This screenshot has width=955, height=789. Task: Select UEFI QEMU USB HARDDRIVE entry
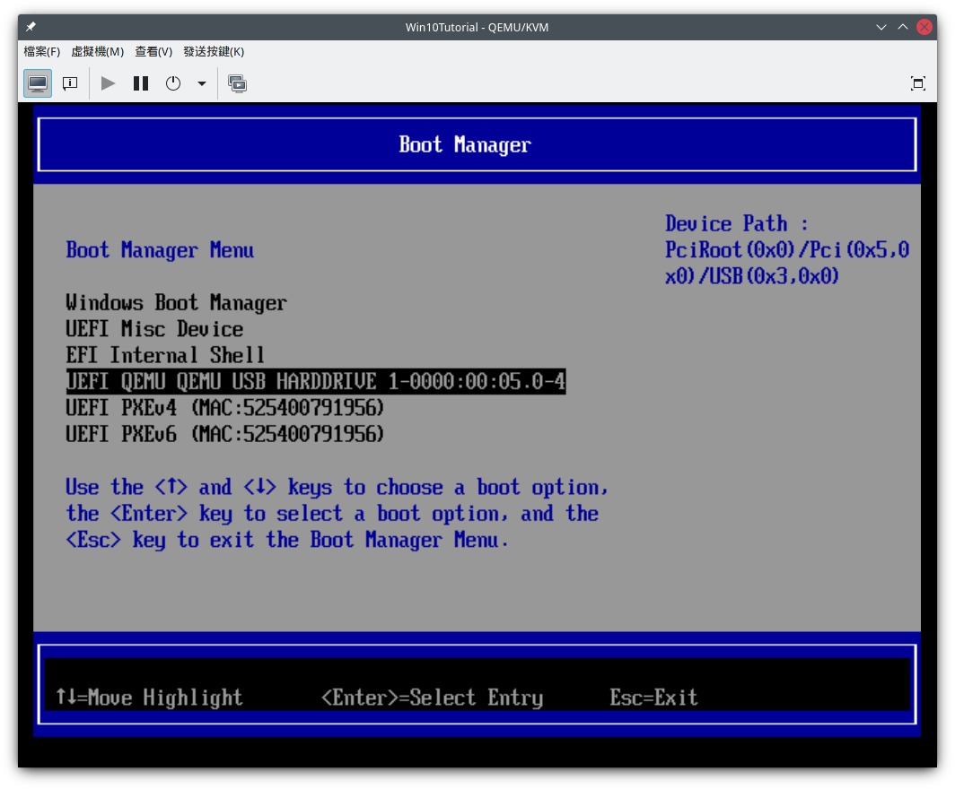(316, 381)
